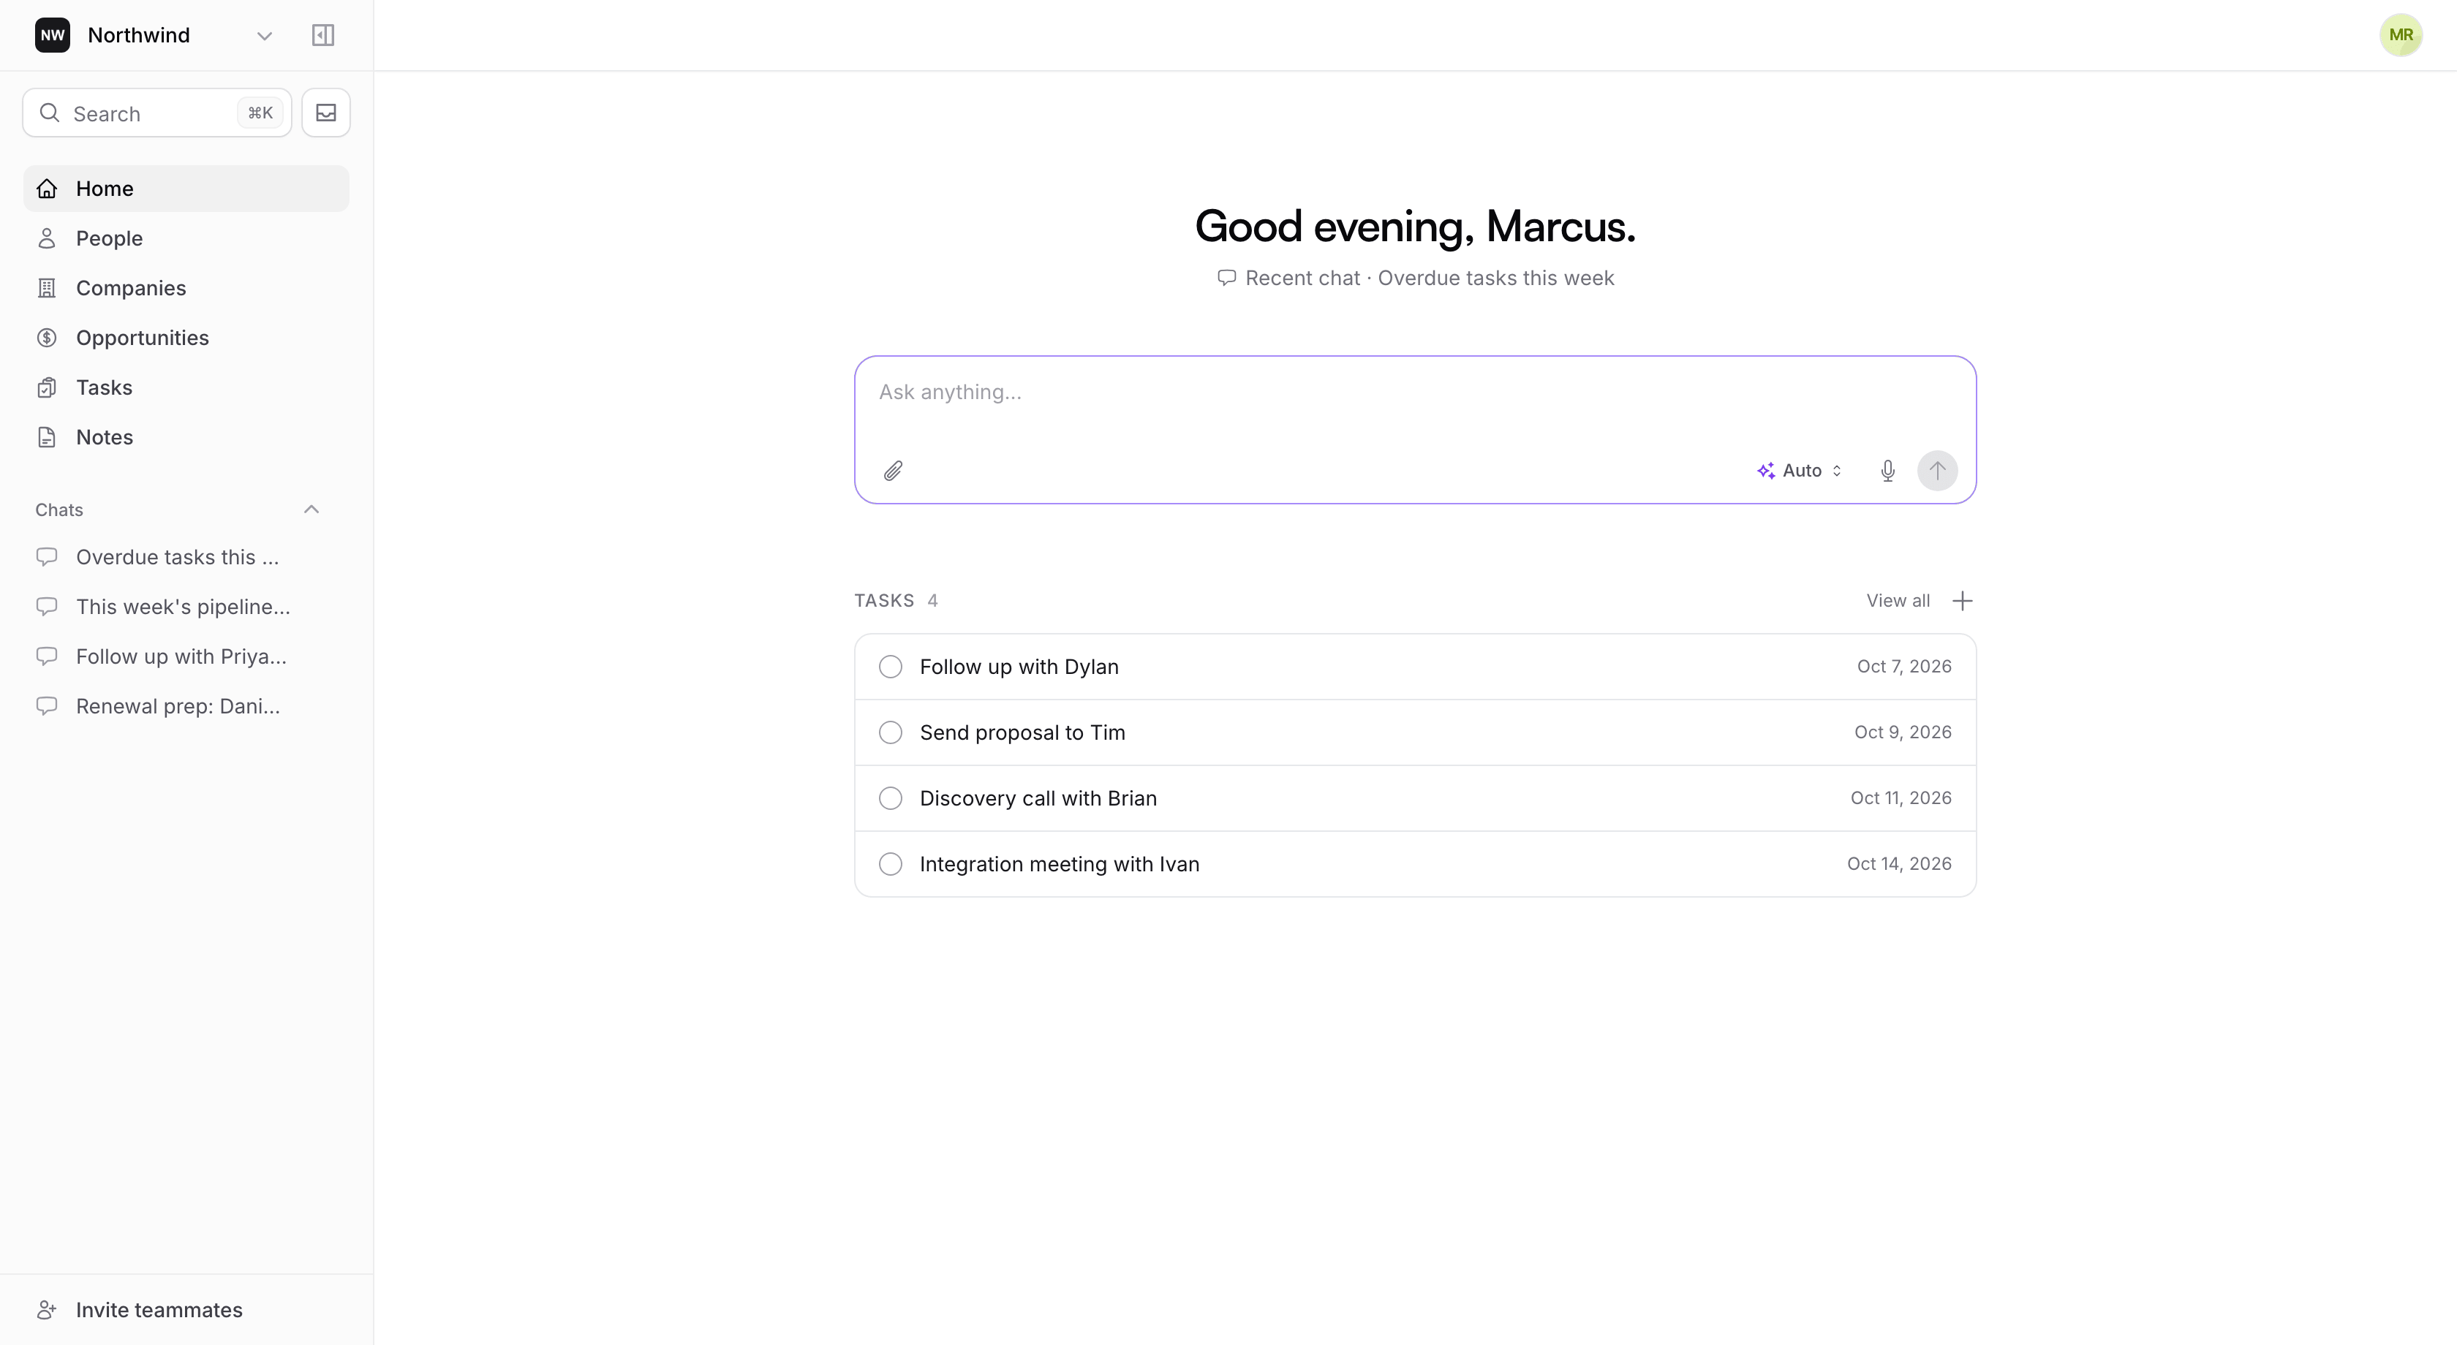Click the NW workspace logo

pos(53,35)
